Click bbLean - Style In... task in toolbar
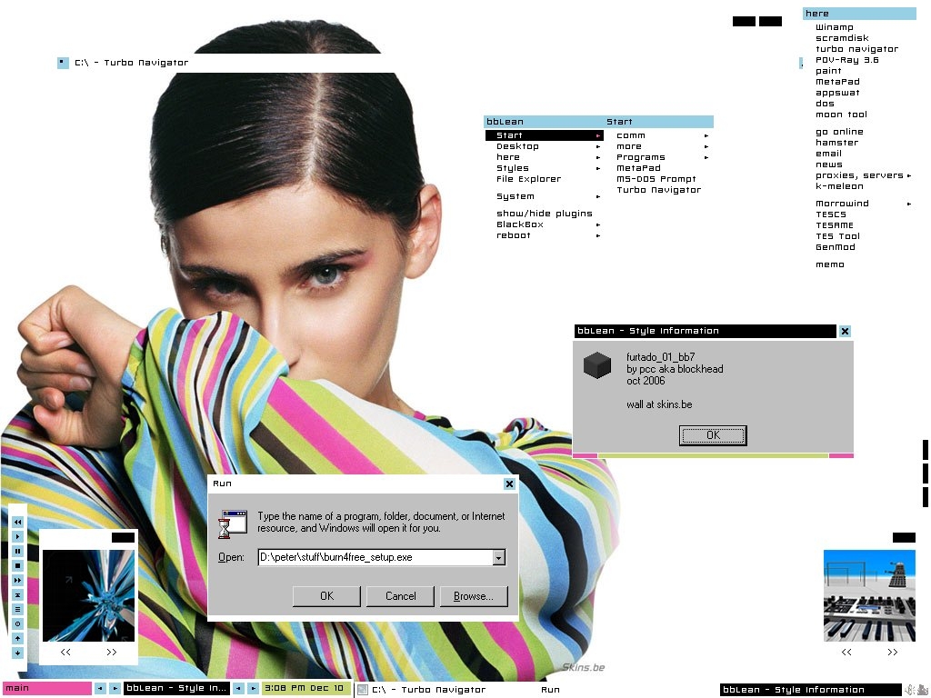 click(177, 689)
